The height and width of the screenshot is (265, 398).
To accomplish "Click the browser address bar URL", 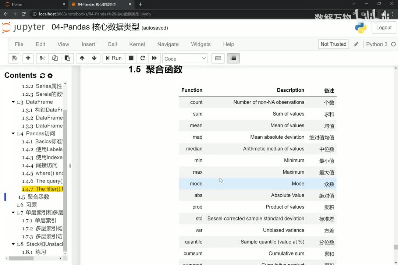I will 95,14.
